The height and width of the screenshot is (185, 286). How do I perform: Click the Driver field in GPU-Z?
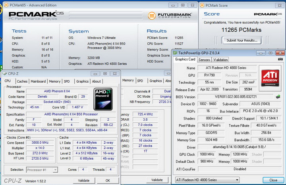[239, 147]
